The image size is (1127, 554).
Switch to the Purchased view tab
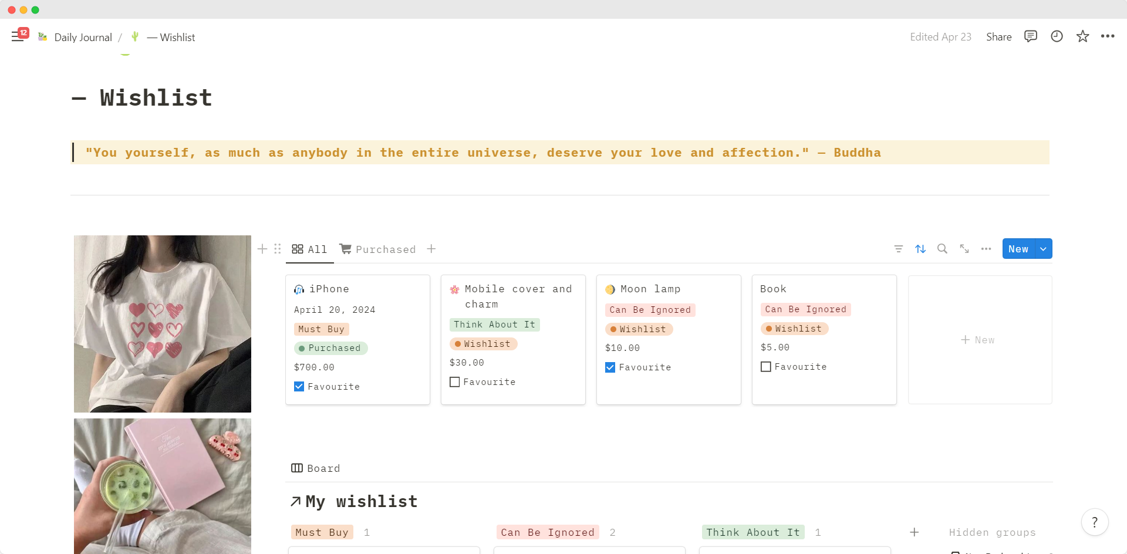[377, 249]
